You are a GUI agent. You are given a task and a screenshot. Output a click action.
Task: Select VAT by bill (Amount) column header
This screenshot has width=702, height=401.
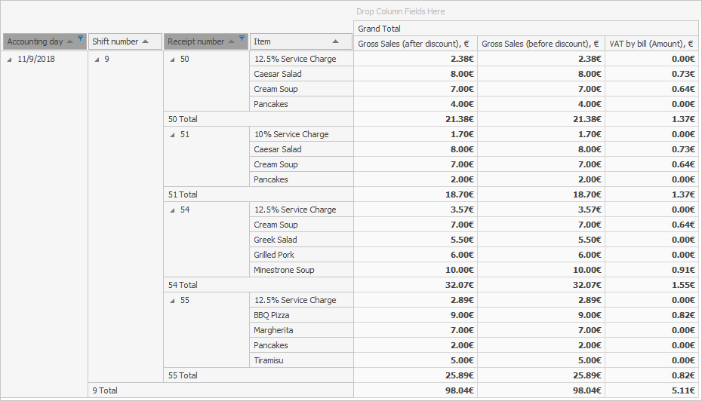point(651,44)
